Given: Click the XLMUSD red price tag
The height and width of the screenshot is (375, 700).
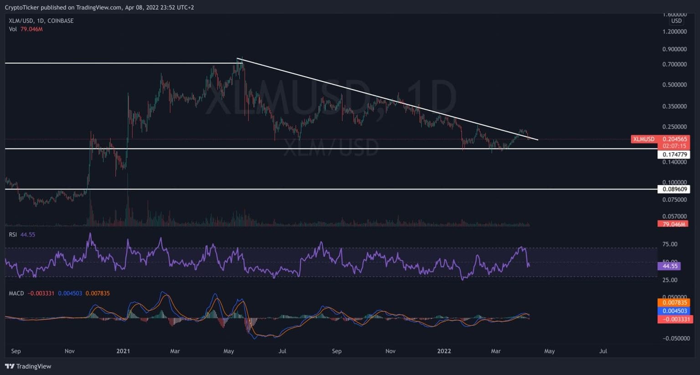Looking at the screenshot, I should pyautogui.click(x=643, y=139).
